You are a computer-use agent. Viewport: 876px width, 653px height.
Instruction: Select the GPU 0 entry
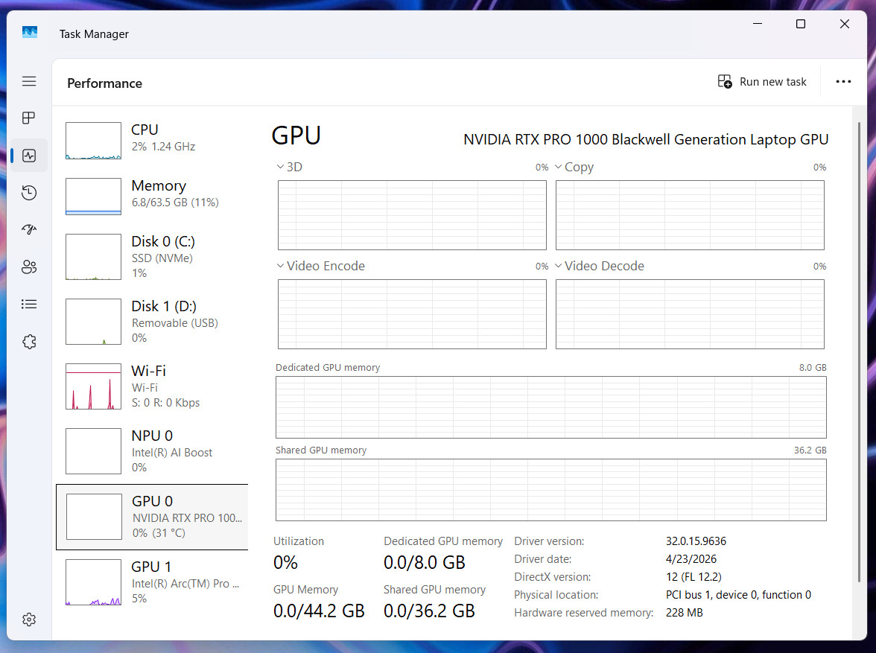pyautogui.click(x=152, y=517)
